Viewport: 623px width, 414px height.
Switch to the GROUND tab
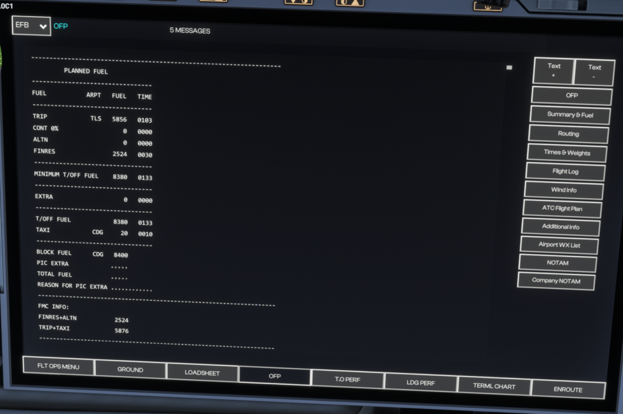[130, 370]
